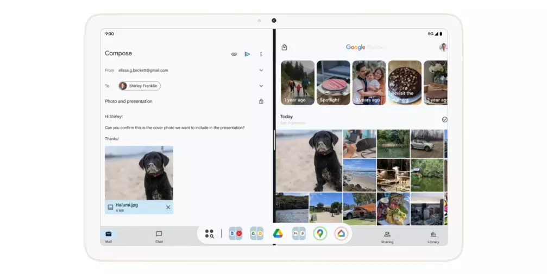Click the split-screen divider handle

pos(274,141)
